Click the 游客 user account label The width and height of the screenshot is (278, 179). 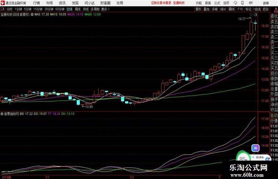[266, 3]
